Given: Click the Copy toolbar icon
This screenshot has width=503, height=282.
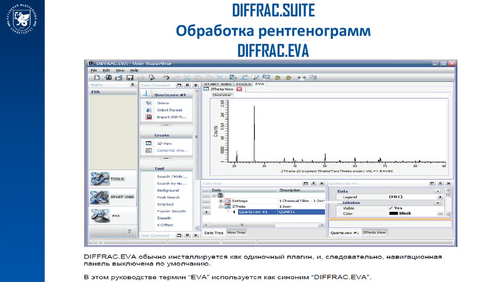Looking at the screenshot, I should point(198,77).
